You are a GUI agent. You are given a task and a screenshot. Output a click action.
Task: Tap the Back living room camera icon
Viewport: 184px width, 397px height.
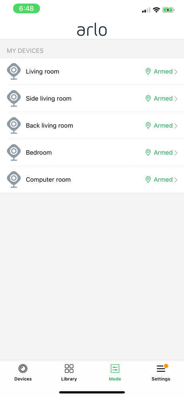point(14,126)
